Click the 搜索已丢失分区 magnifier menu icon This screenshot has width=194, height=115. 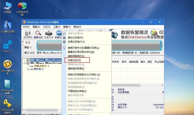(64, 48)
